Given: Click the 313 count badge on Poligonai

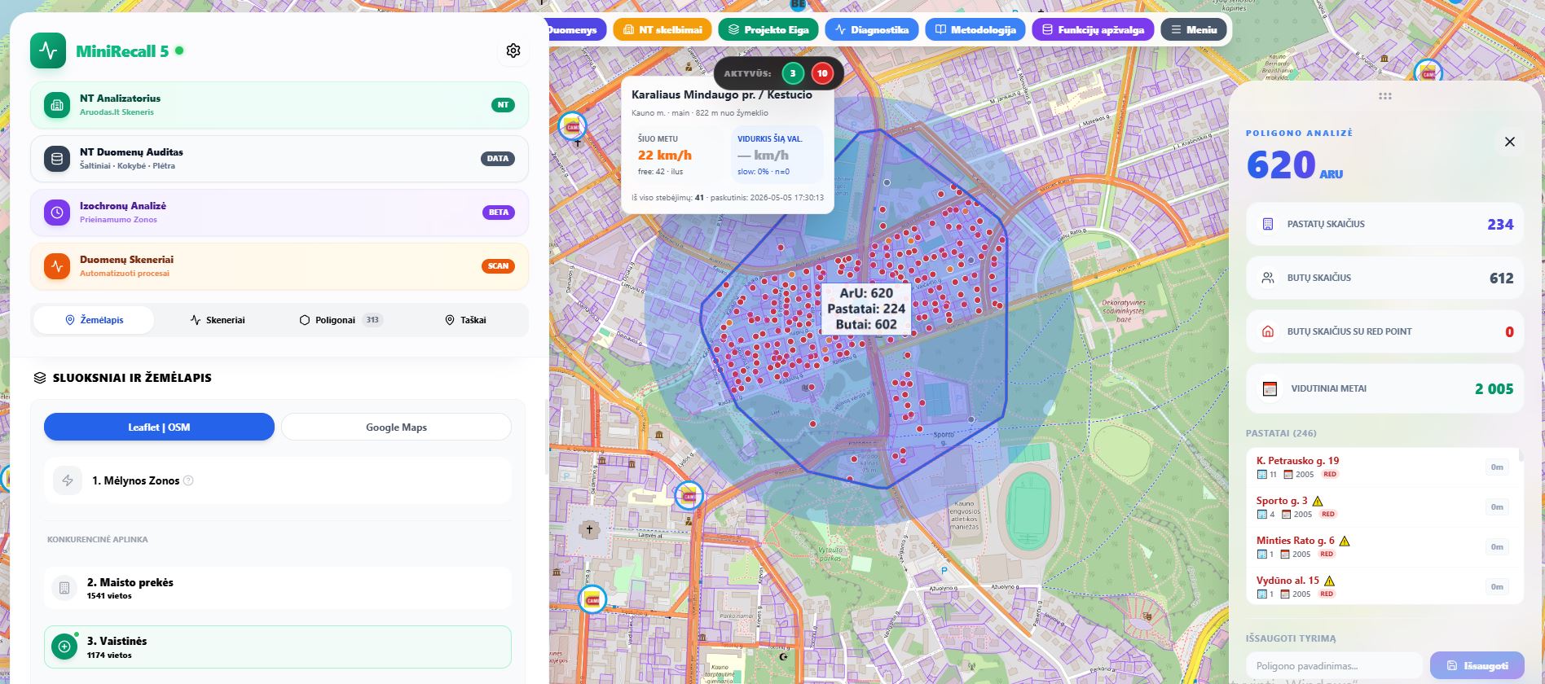Looking at the screenshot, I should (372, 320).
